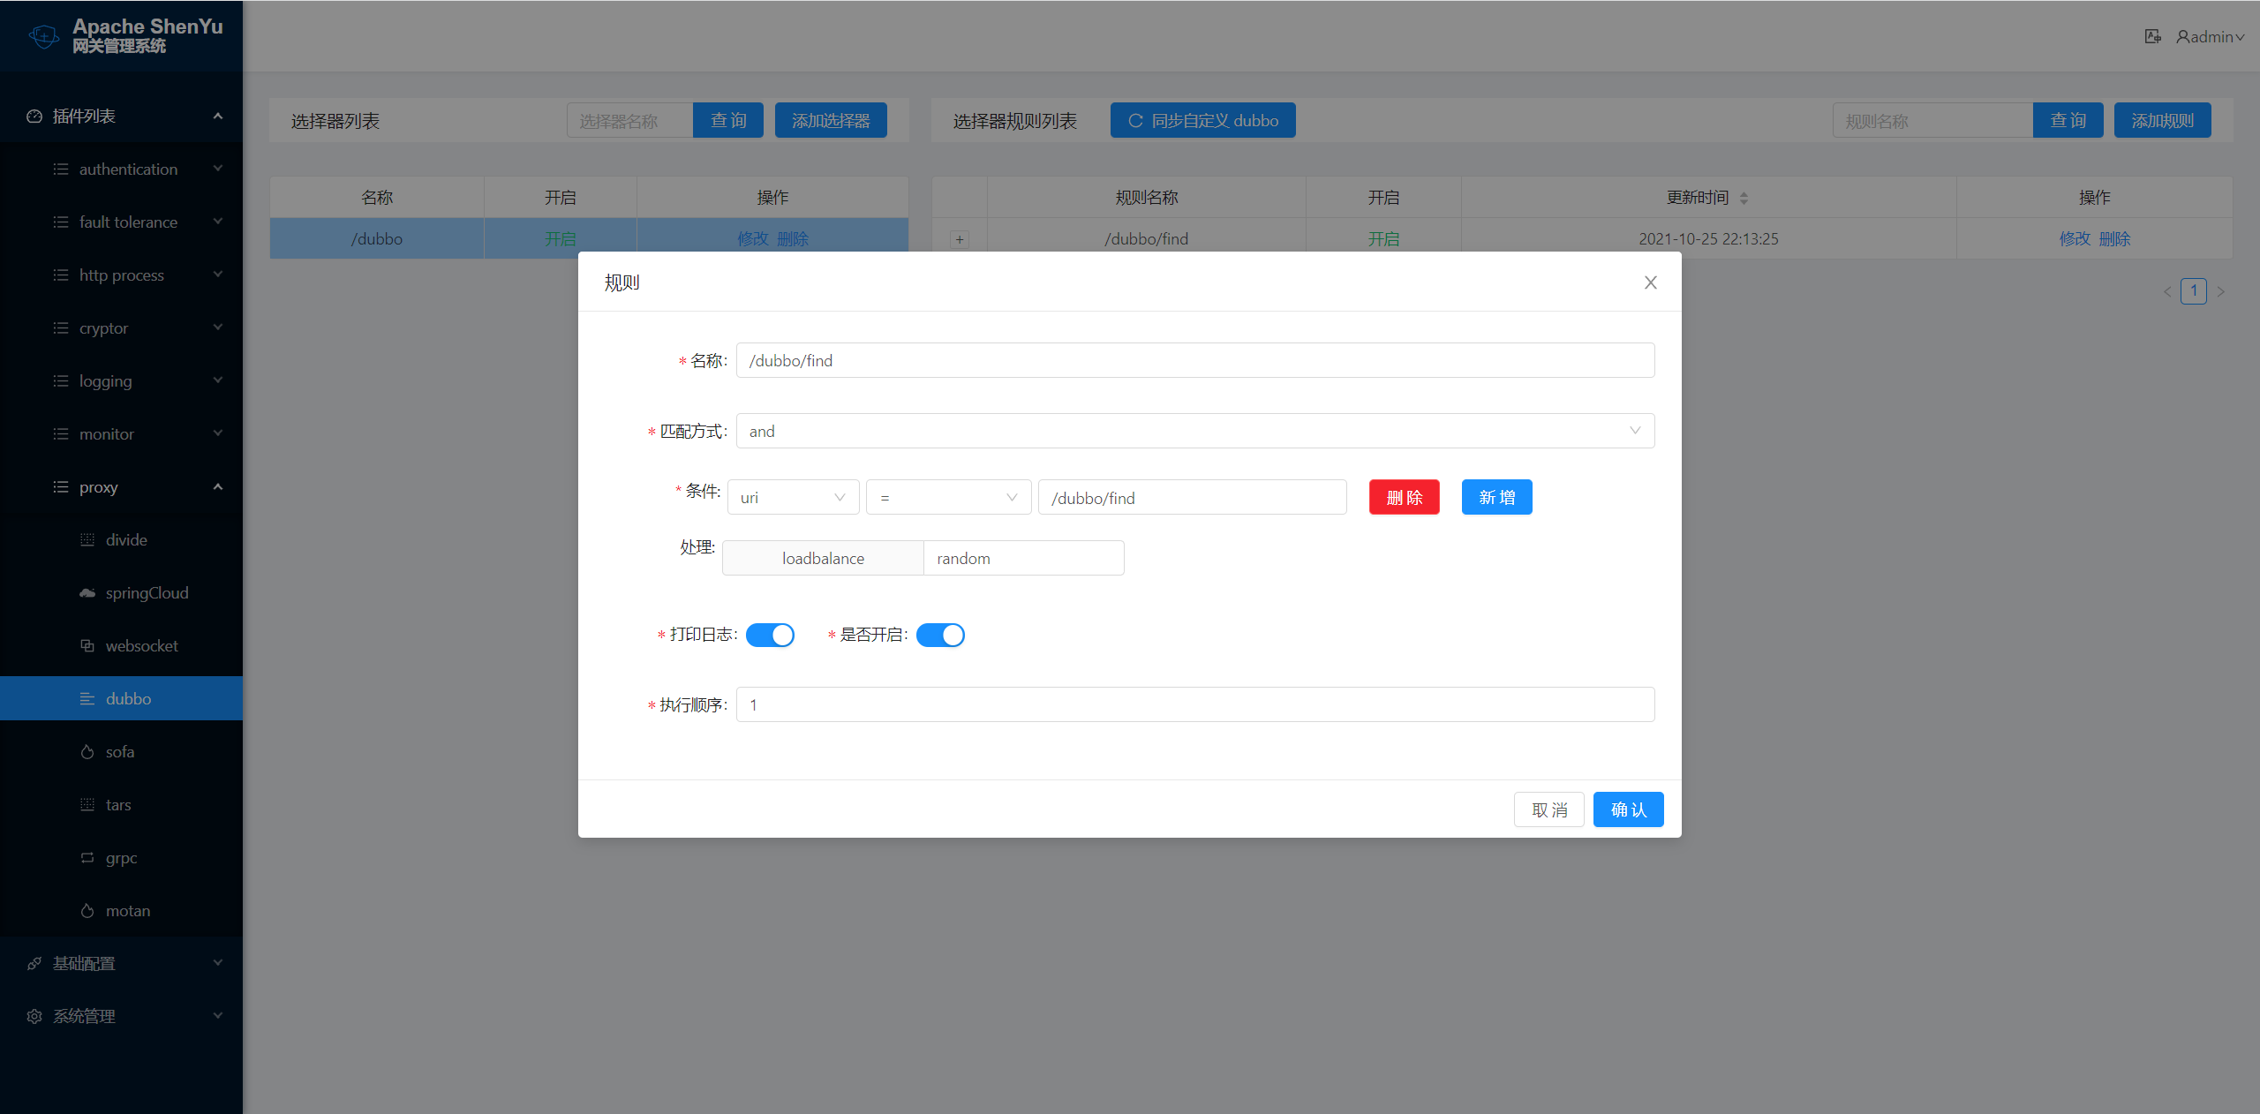Expand the authentication menu in sidebar
Image resolution: width=2260 pixels, height=1114 pixels.
[x=128, y=169]
